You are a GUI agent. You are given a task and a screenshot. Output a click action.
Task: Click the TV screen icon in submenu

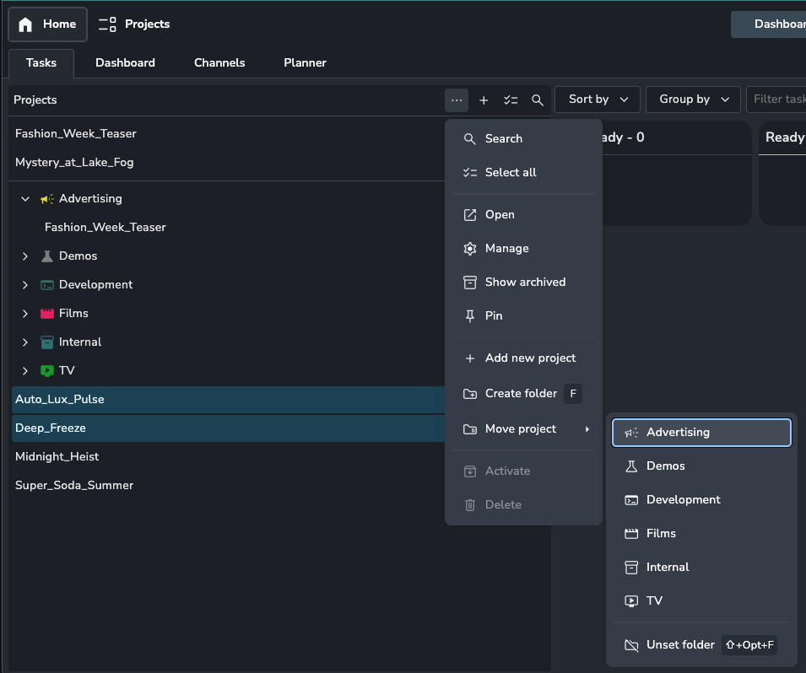coord(631,601)
